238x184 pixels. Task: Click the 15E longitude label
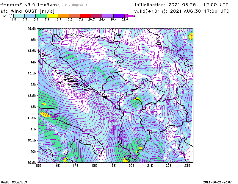coord(38,166)
